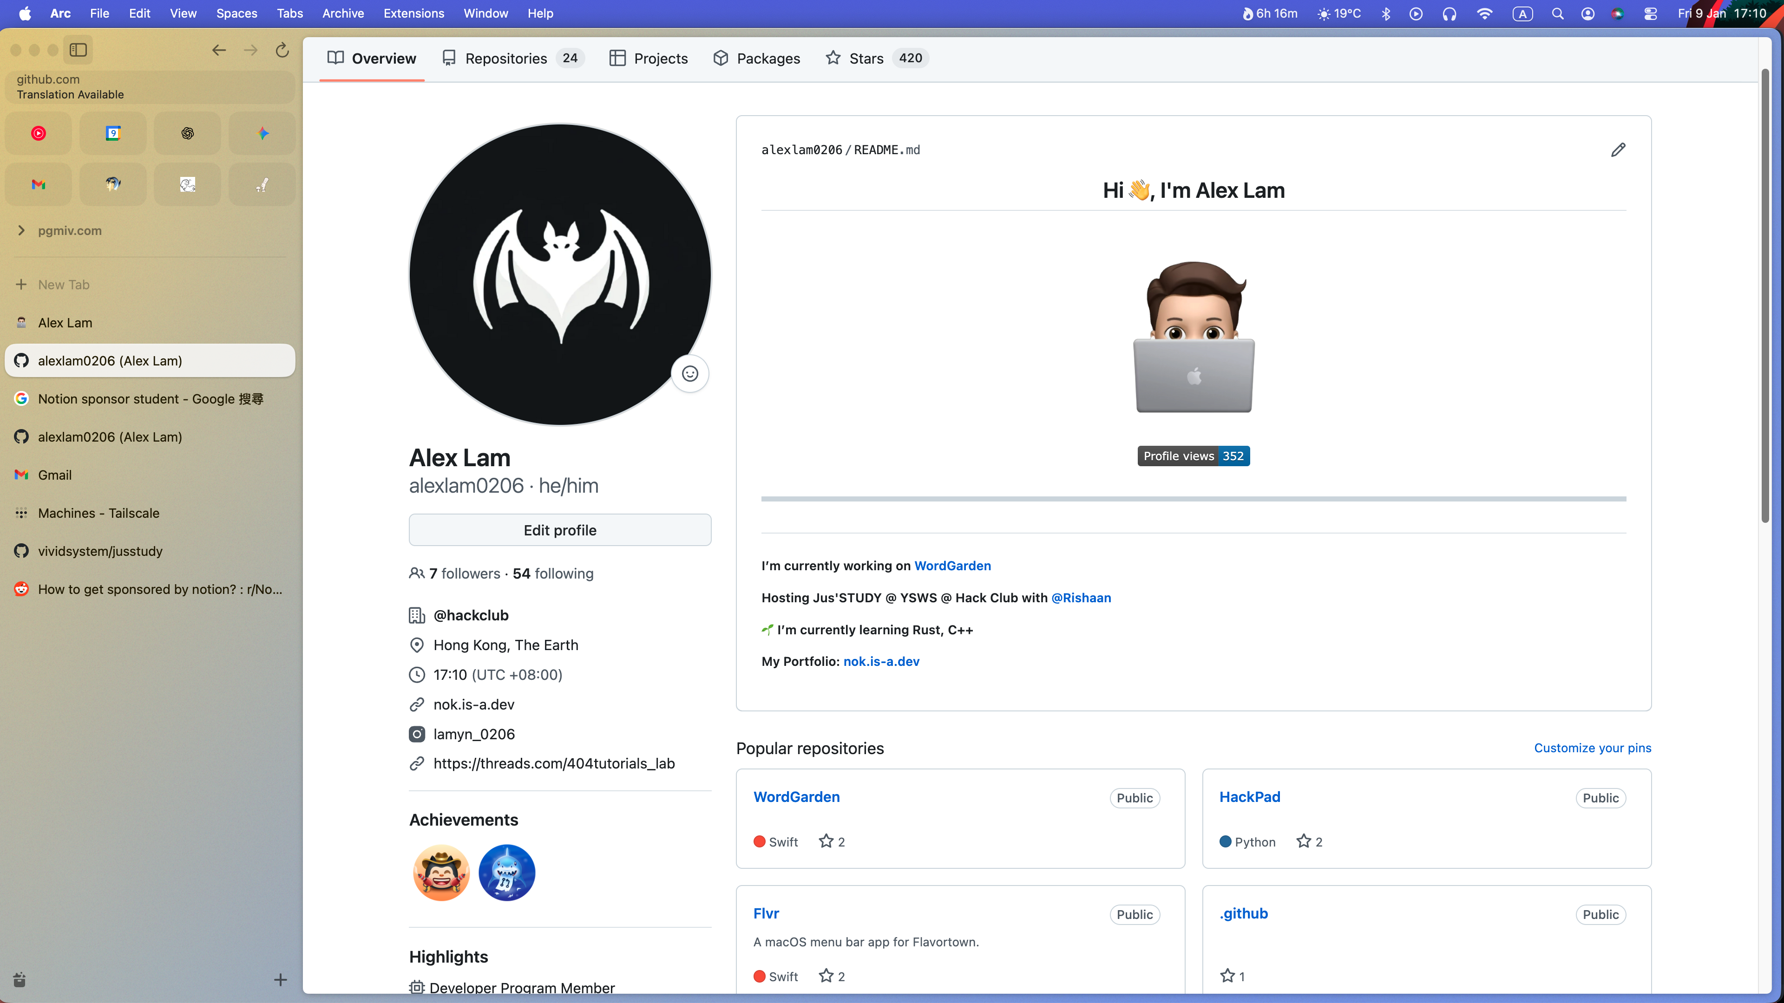1784x1003 pixels.
Task: Open the WordGarden repository link
Action: pos(796,797)
